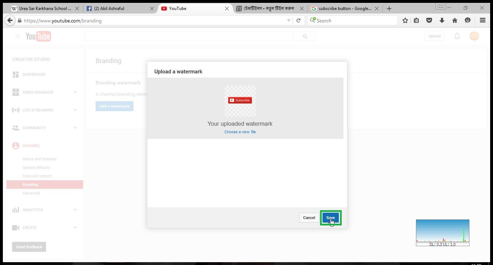Open the account avatar menu

tap(474, 36)
